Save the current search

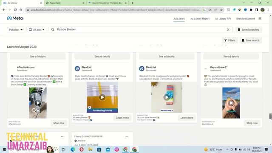point(250,40)
